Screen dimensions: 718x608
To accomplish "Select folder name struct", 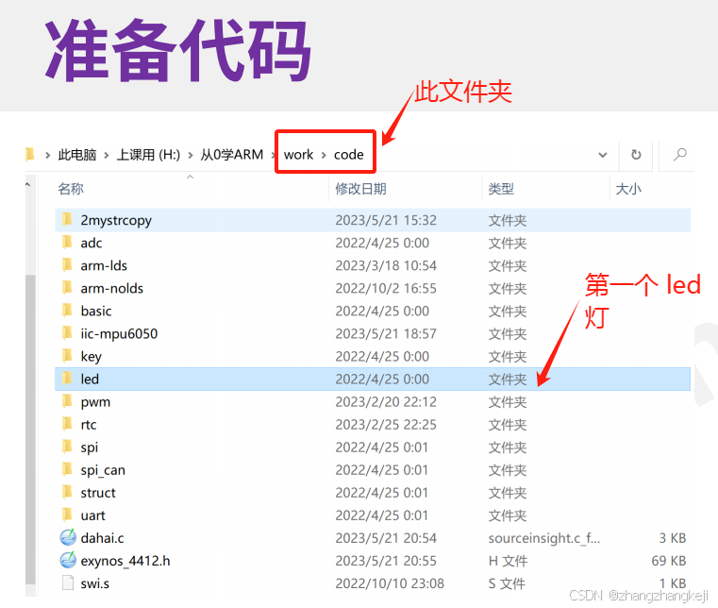I will pos(98,493).
